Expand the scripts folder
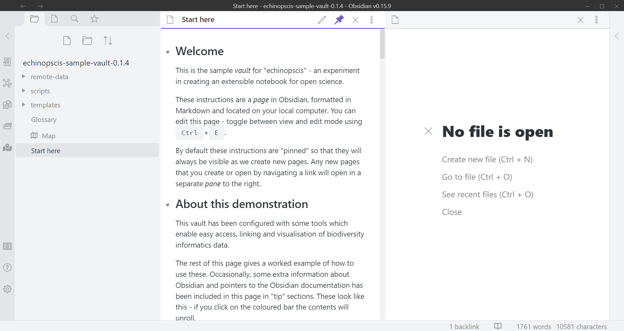624x331 pixels. pos(23,91)
